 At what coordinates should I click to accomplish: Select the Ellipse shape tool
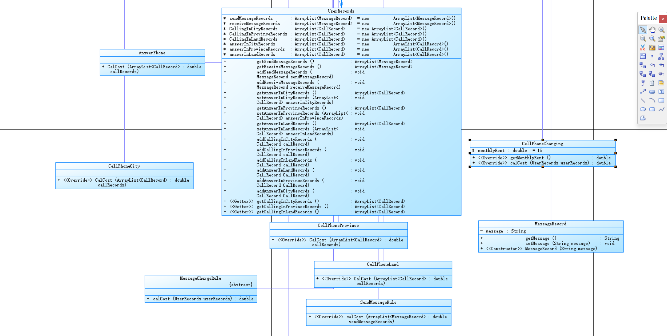643,109
